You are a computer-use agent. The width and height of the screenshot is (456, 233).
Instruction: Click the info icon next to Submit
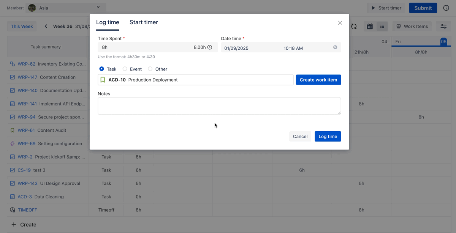[446, 8]
